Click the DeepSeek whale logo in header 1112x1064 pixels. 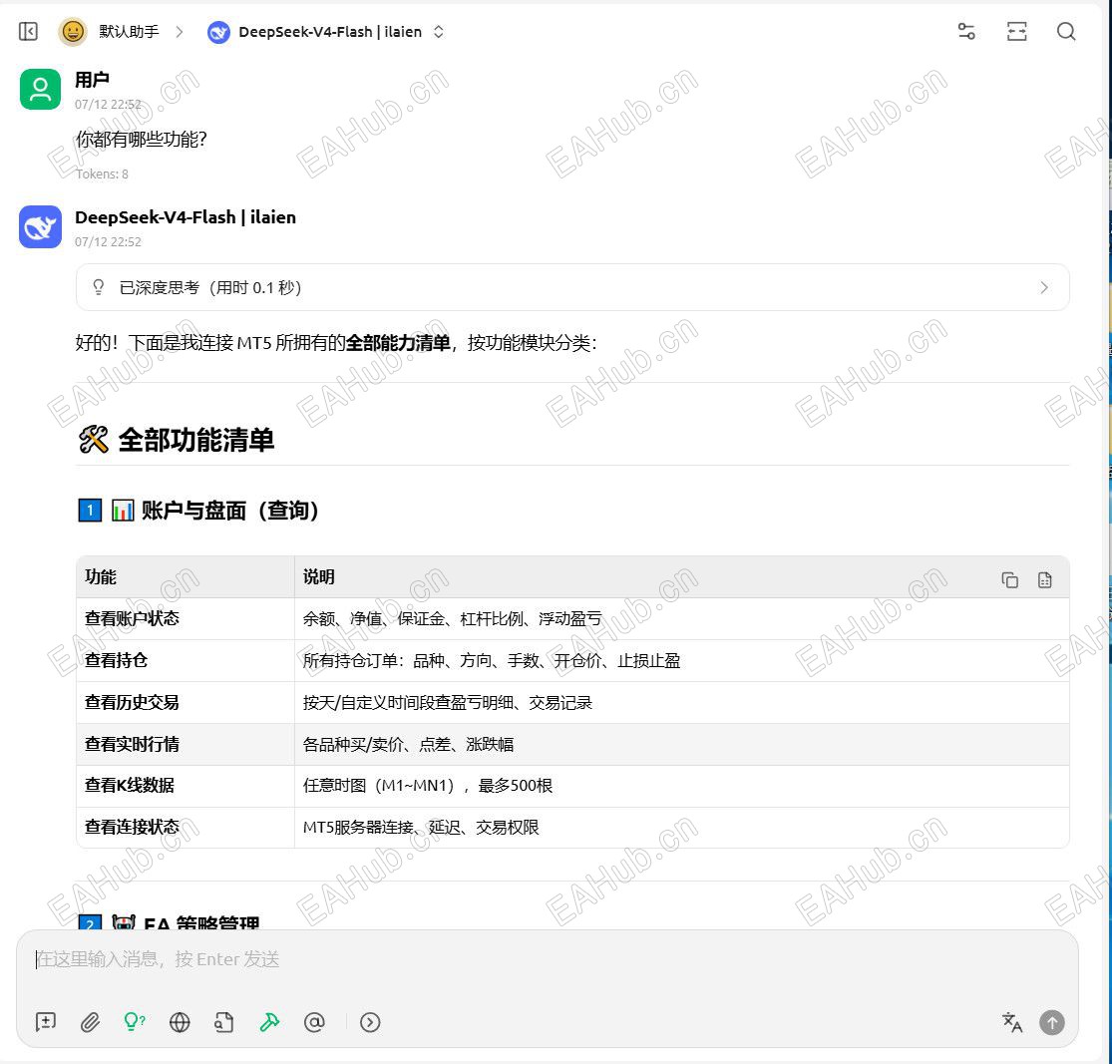pos(218,32)
